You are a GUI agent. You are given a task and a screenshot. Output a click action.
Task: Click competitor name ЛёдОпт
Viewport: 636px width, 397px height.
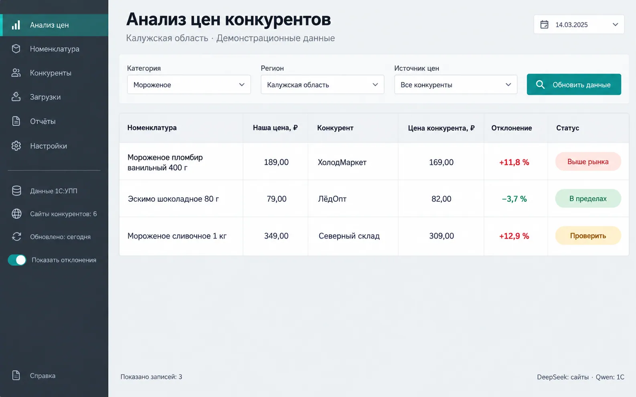point(332,199)
